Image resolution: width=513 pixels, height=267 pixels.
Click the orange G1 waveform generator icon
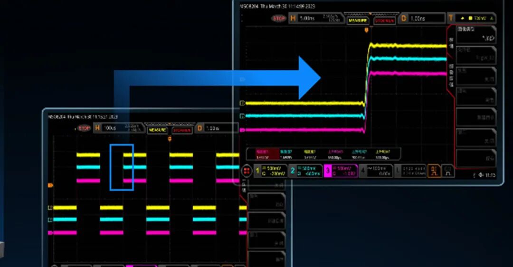click(433, 171)
